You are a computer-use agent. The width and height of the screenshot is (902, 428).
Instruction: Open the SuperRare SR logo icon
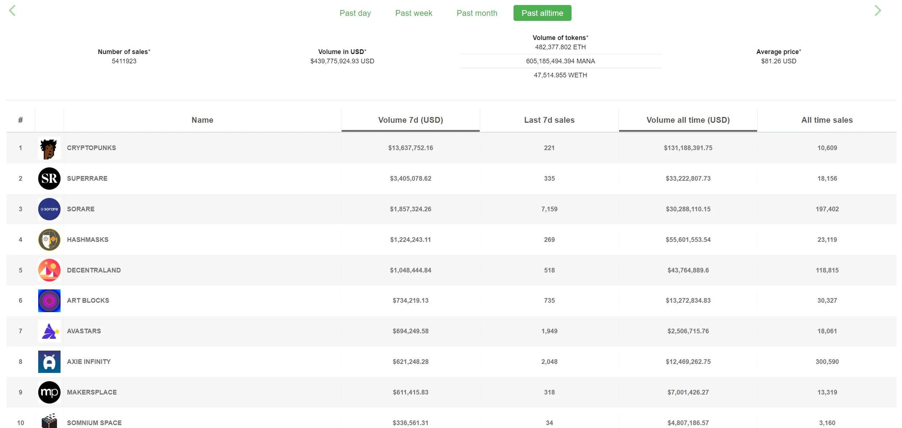[49, 179]
